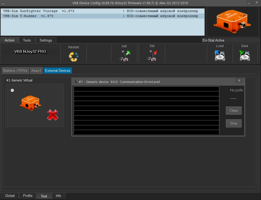
Task: Toggle the Generic Virtual radio indicator
Action: click(x=12, y=90)
